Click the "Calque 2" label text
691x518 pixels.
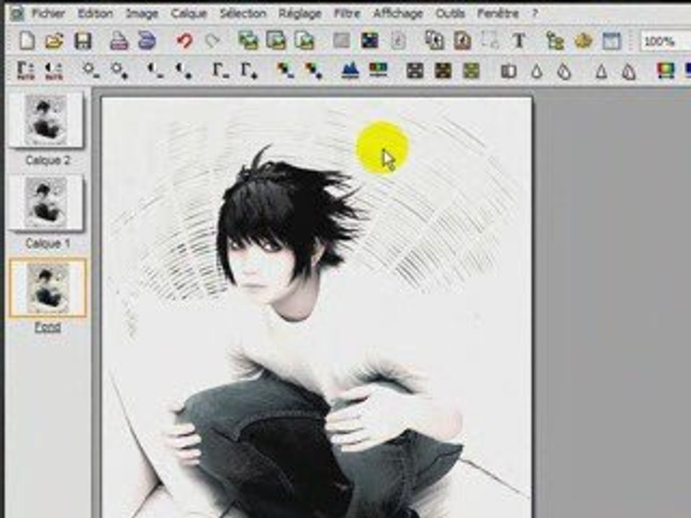[x=48, y=160]
